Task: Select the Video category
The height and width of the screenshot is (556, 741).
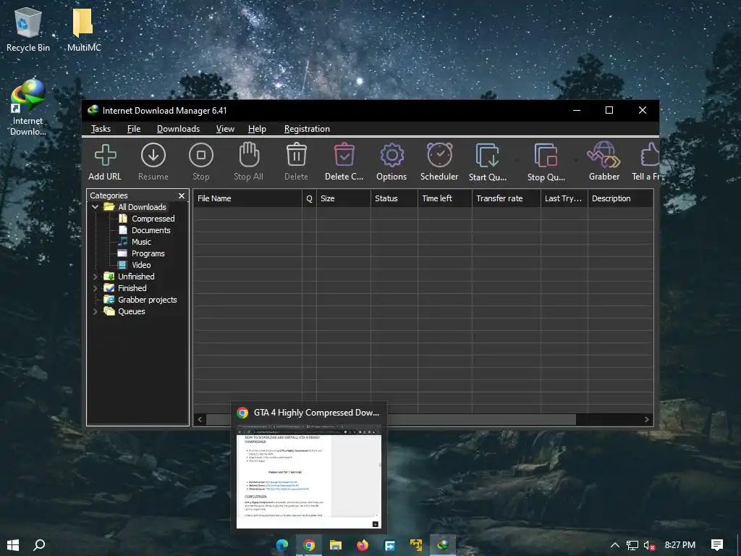Action: pos(135,265)
